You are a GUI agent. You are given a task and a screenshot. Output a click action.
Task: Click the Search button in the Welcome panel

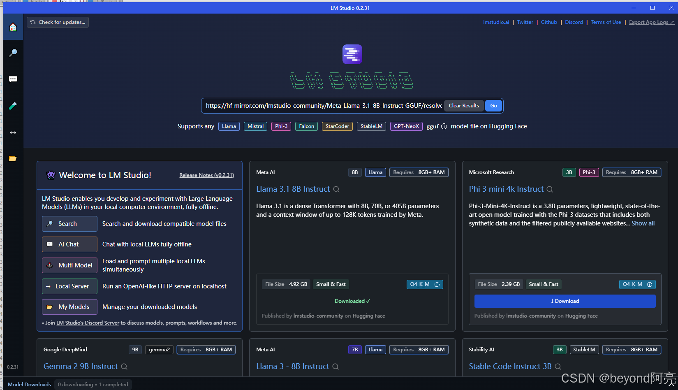coord(69,224)
